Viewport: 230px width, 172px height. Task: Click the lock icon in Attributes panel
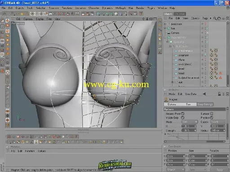219,94
